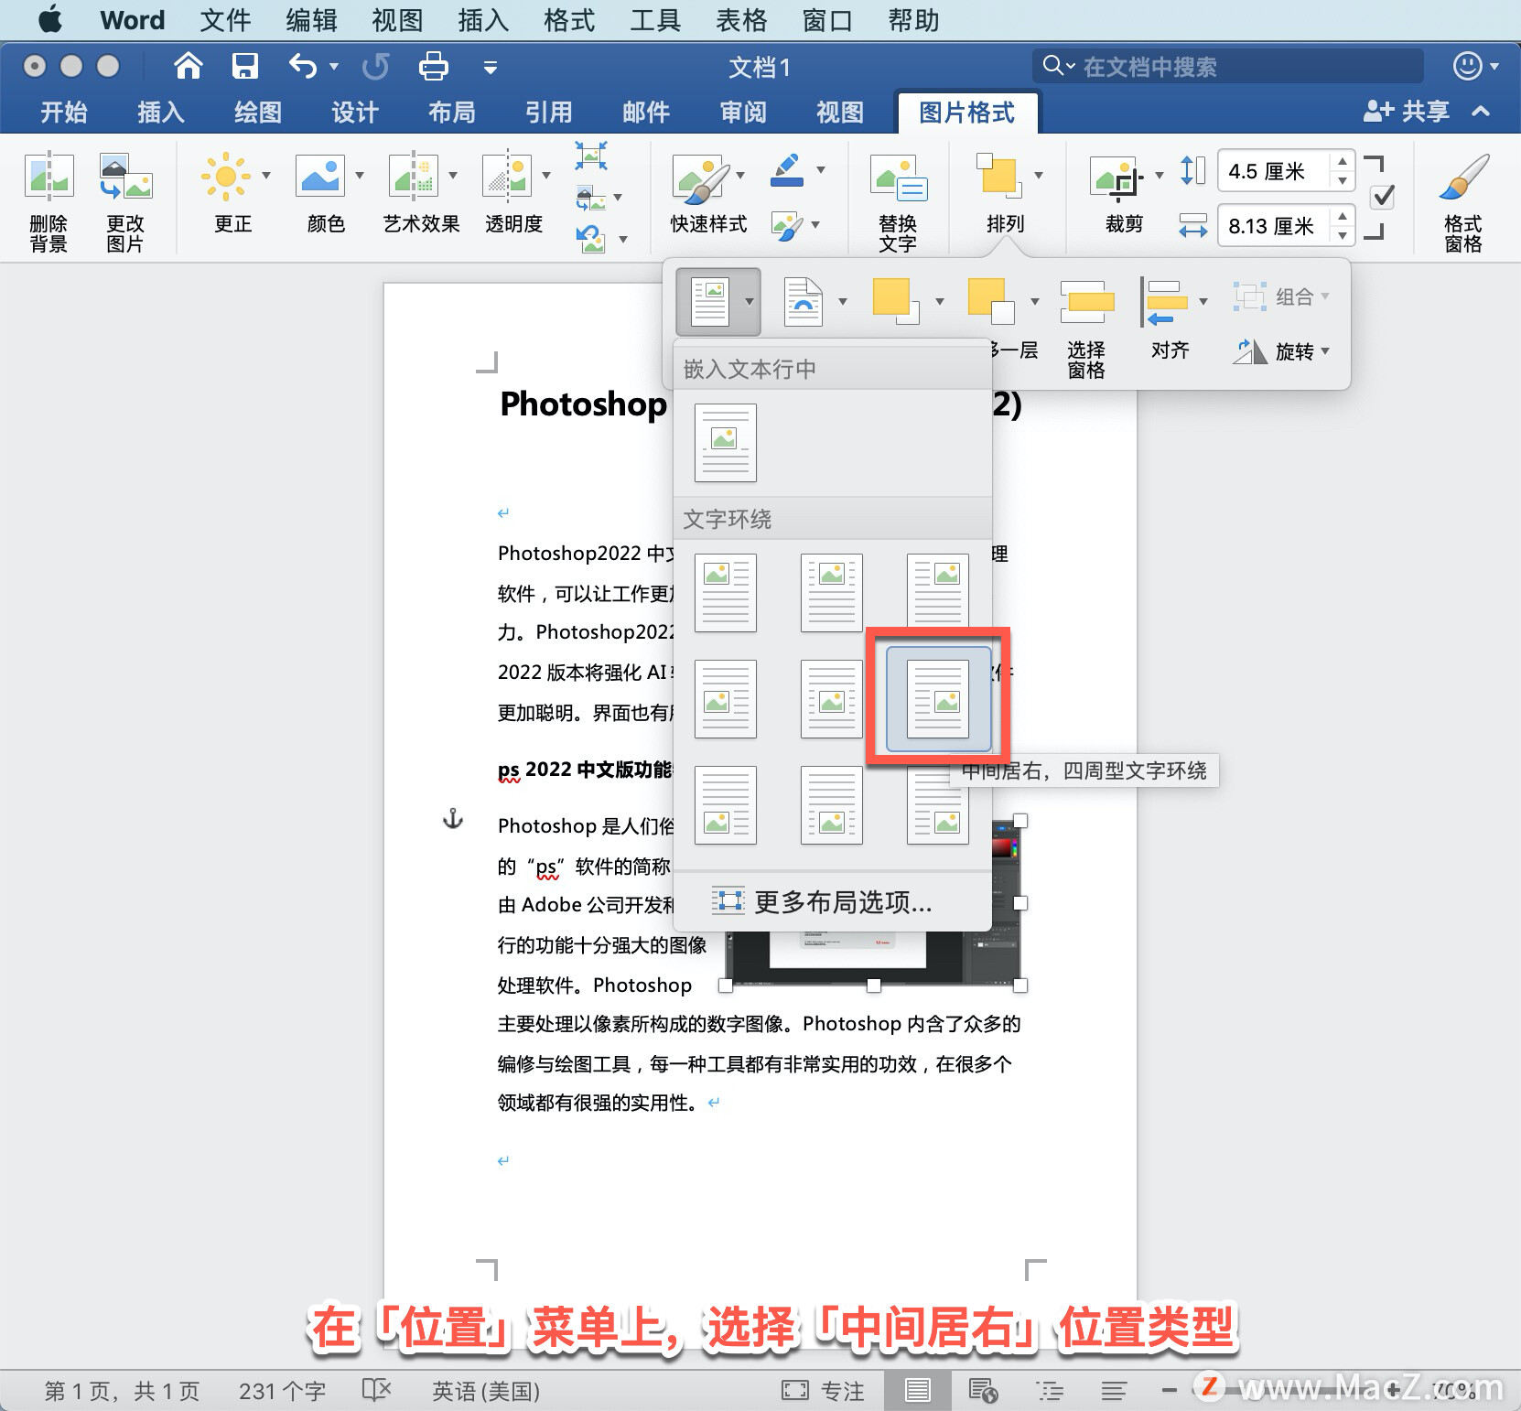
Task: Click the 4.5 厘米 height input field
Action: point(1275,171)
